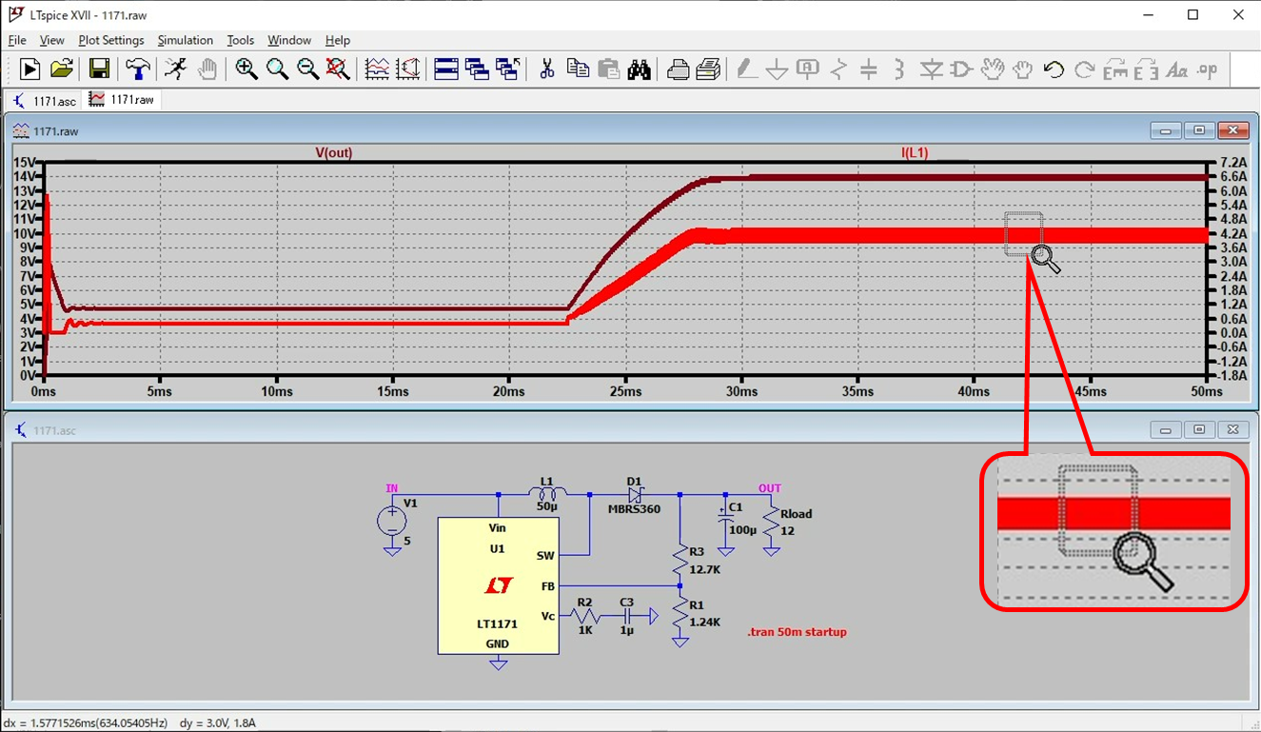Click the Close All Windows toolbar icon

(x=507, y=69)
